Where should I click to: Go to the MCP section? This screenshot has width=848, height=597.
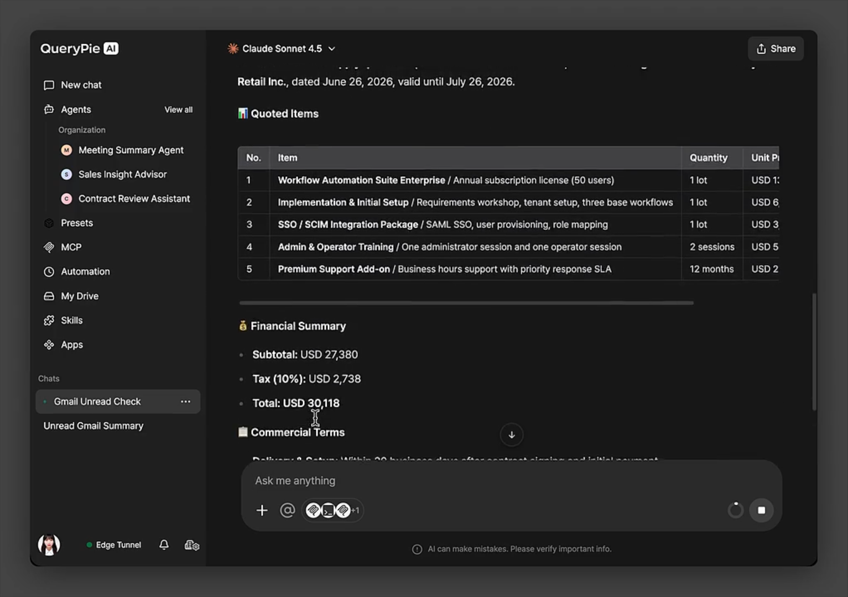[x=63, y=247]
